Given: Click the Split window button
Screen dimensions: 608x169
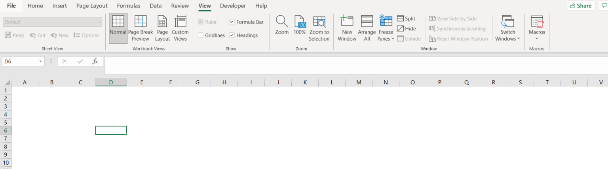Looking at the screenshot, I should 406,19.
